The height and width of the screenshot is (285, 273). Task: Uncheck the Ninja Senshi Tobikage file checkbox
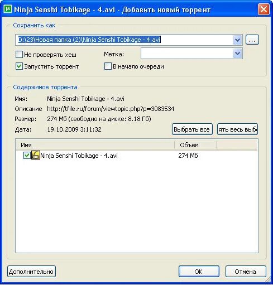[27, 156]
